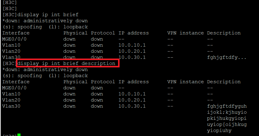Click MGE0/0/0 in the second output table
Image resolution: width=259 pixels, height=136 pixels.
click(x=14, y=88)
